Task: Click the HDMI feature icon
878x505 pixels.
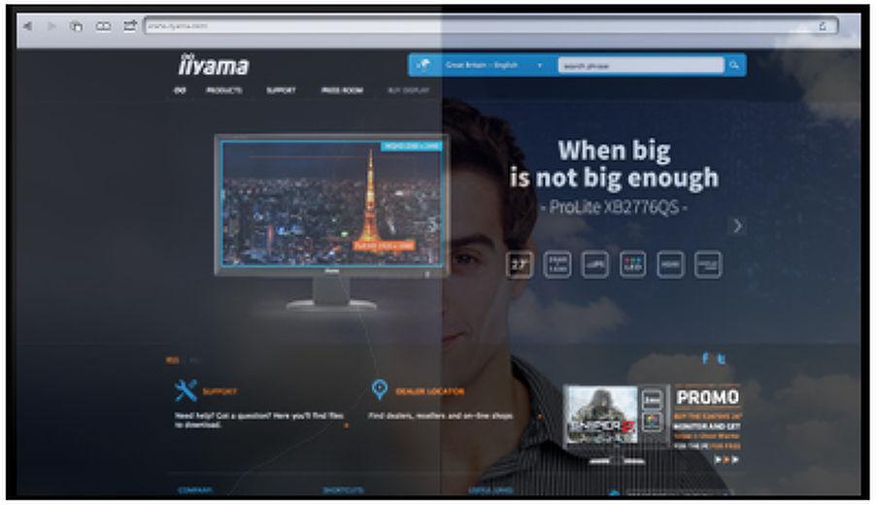Action: coord(670,264)
